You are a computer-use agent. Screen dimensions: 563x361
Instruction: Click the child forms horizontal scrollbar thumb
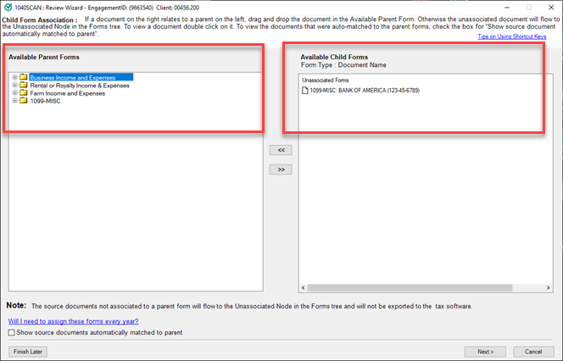click(x=410, y=288)
